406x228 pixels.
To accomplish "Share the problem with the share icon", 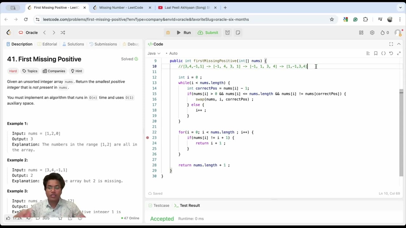I will coord(70,218).
